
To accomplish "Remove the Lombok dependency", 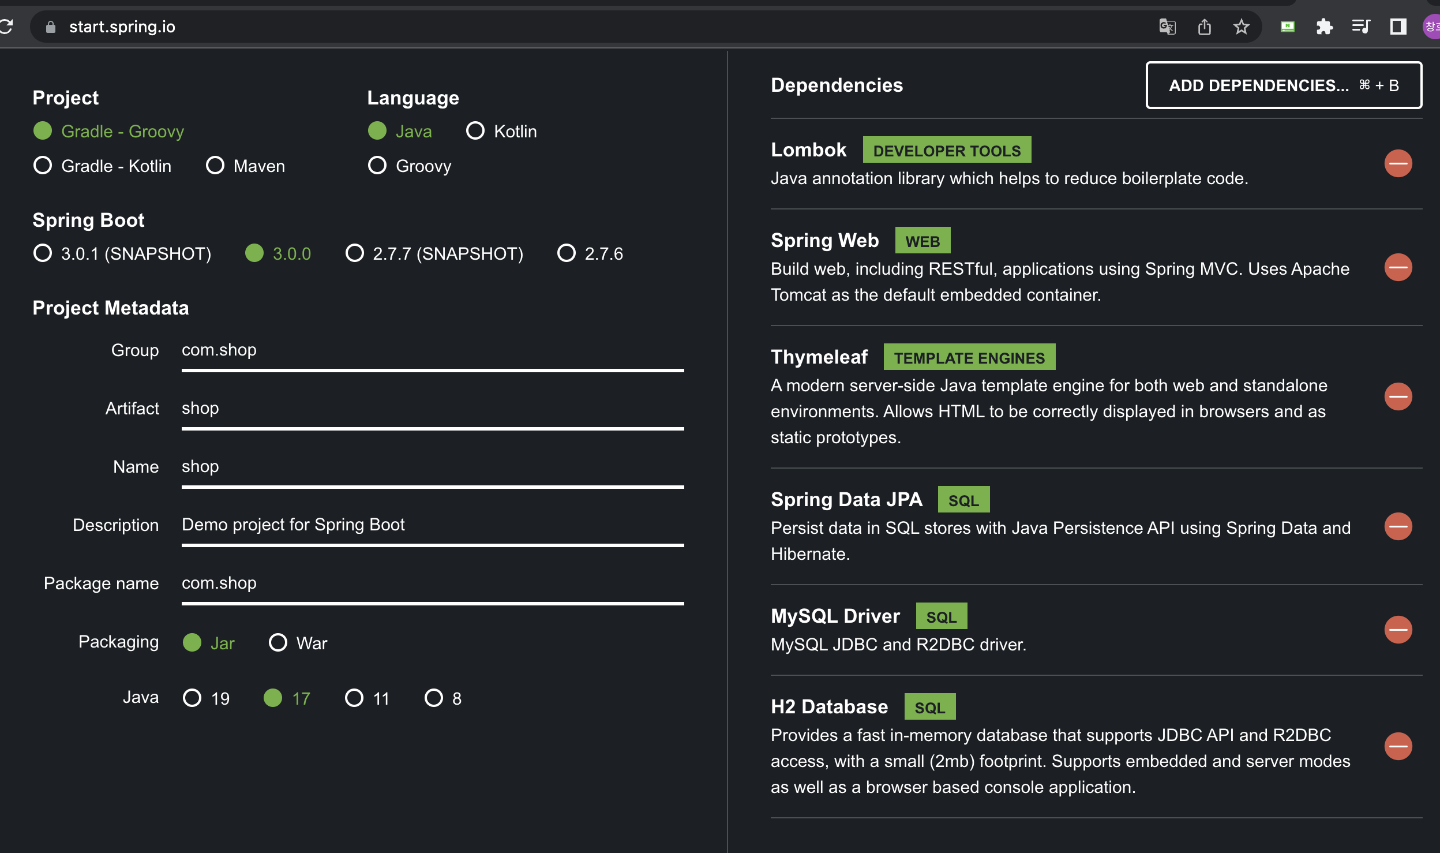I will (1398, 164).
